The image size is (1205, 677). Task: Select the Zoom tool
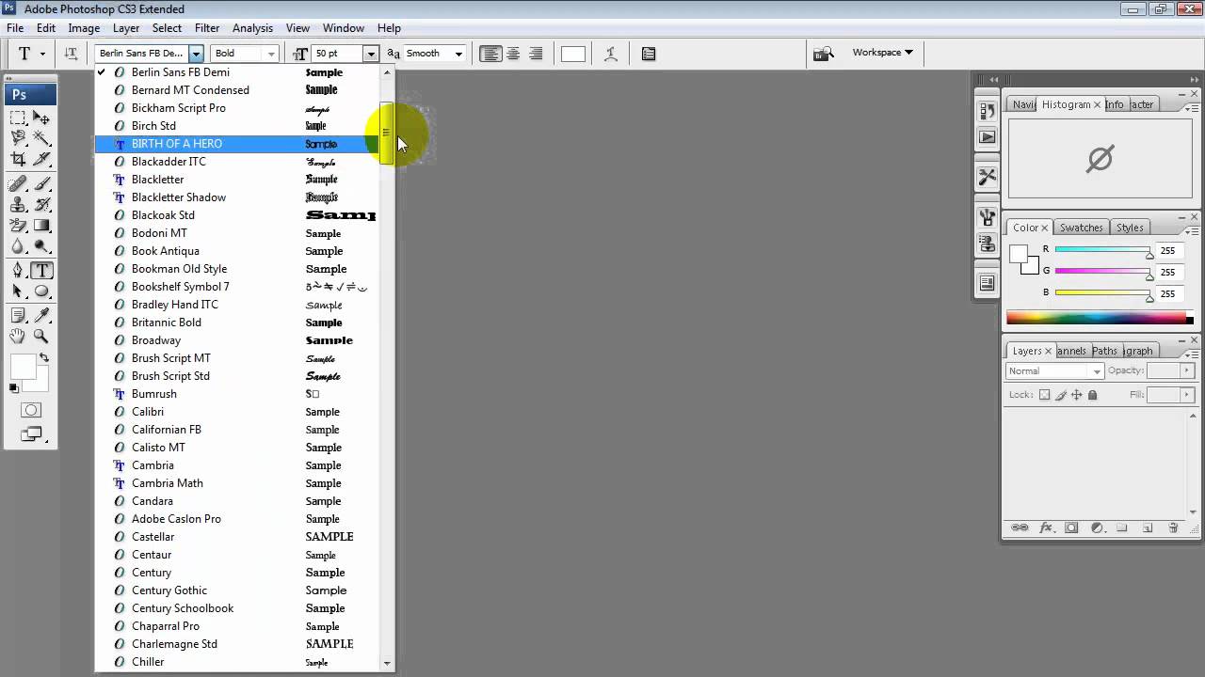pyautogui.click(x=41, y=336)
